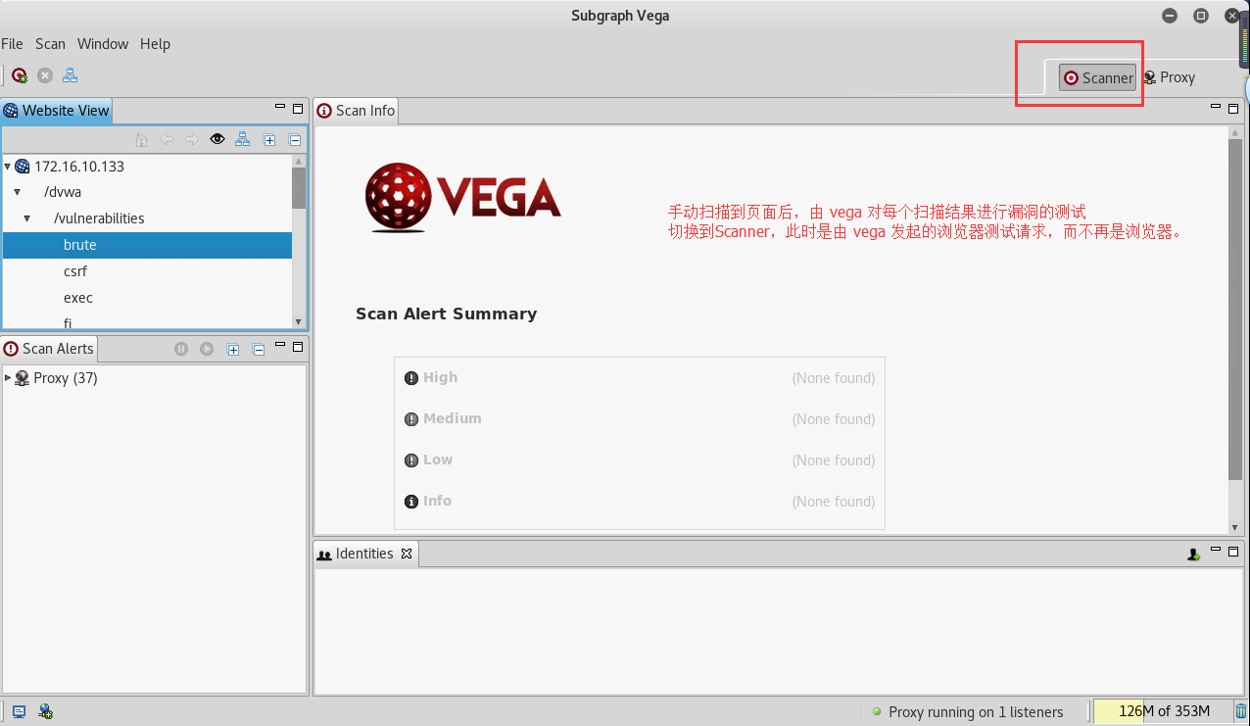Expand the Proxy (37) alerts entry
The width and height of the screenshot is (1250, 726).
coord(9,377)
